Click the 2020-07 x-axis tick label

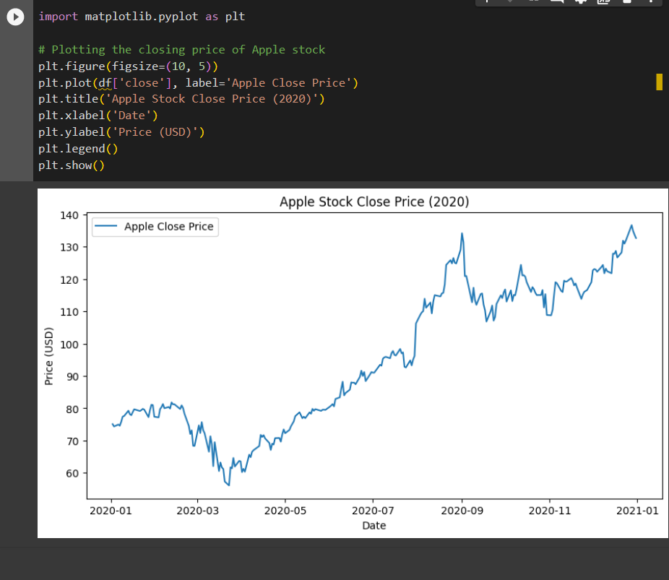coord(373,511)
